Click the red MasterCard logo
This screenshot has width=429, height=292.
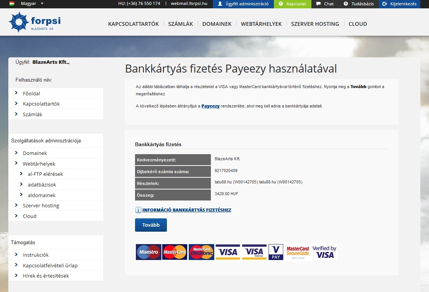(x=174, y=252)
